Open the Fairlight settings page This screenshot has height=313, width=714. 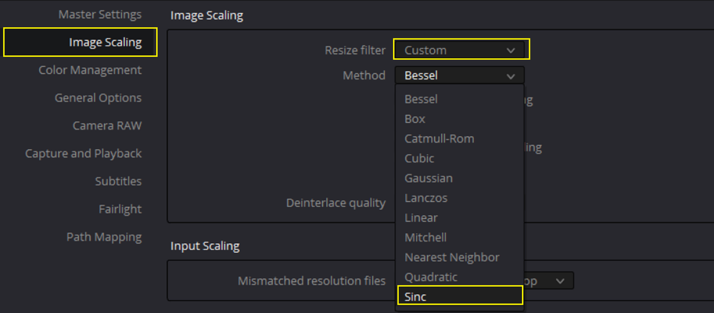pos(120,209)
